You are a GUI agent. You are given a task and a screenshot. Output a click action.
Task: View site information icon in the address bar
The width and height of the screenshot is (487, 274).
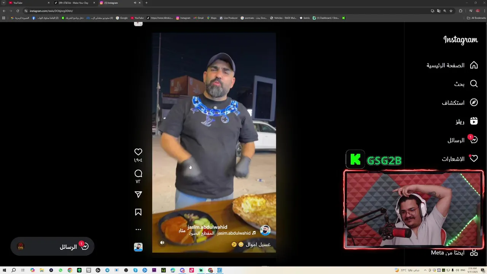(x=26, y=11)
